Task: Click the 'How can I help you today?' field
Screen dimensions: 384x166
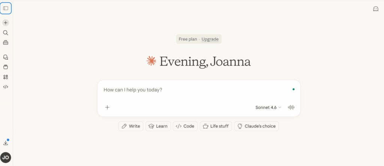Action: (195, 90)
